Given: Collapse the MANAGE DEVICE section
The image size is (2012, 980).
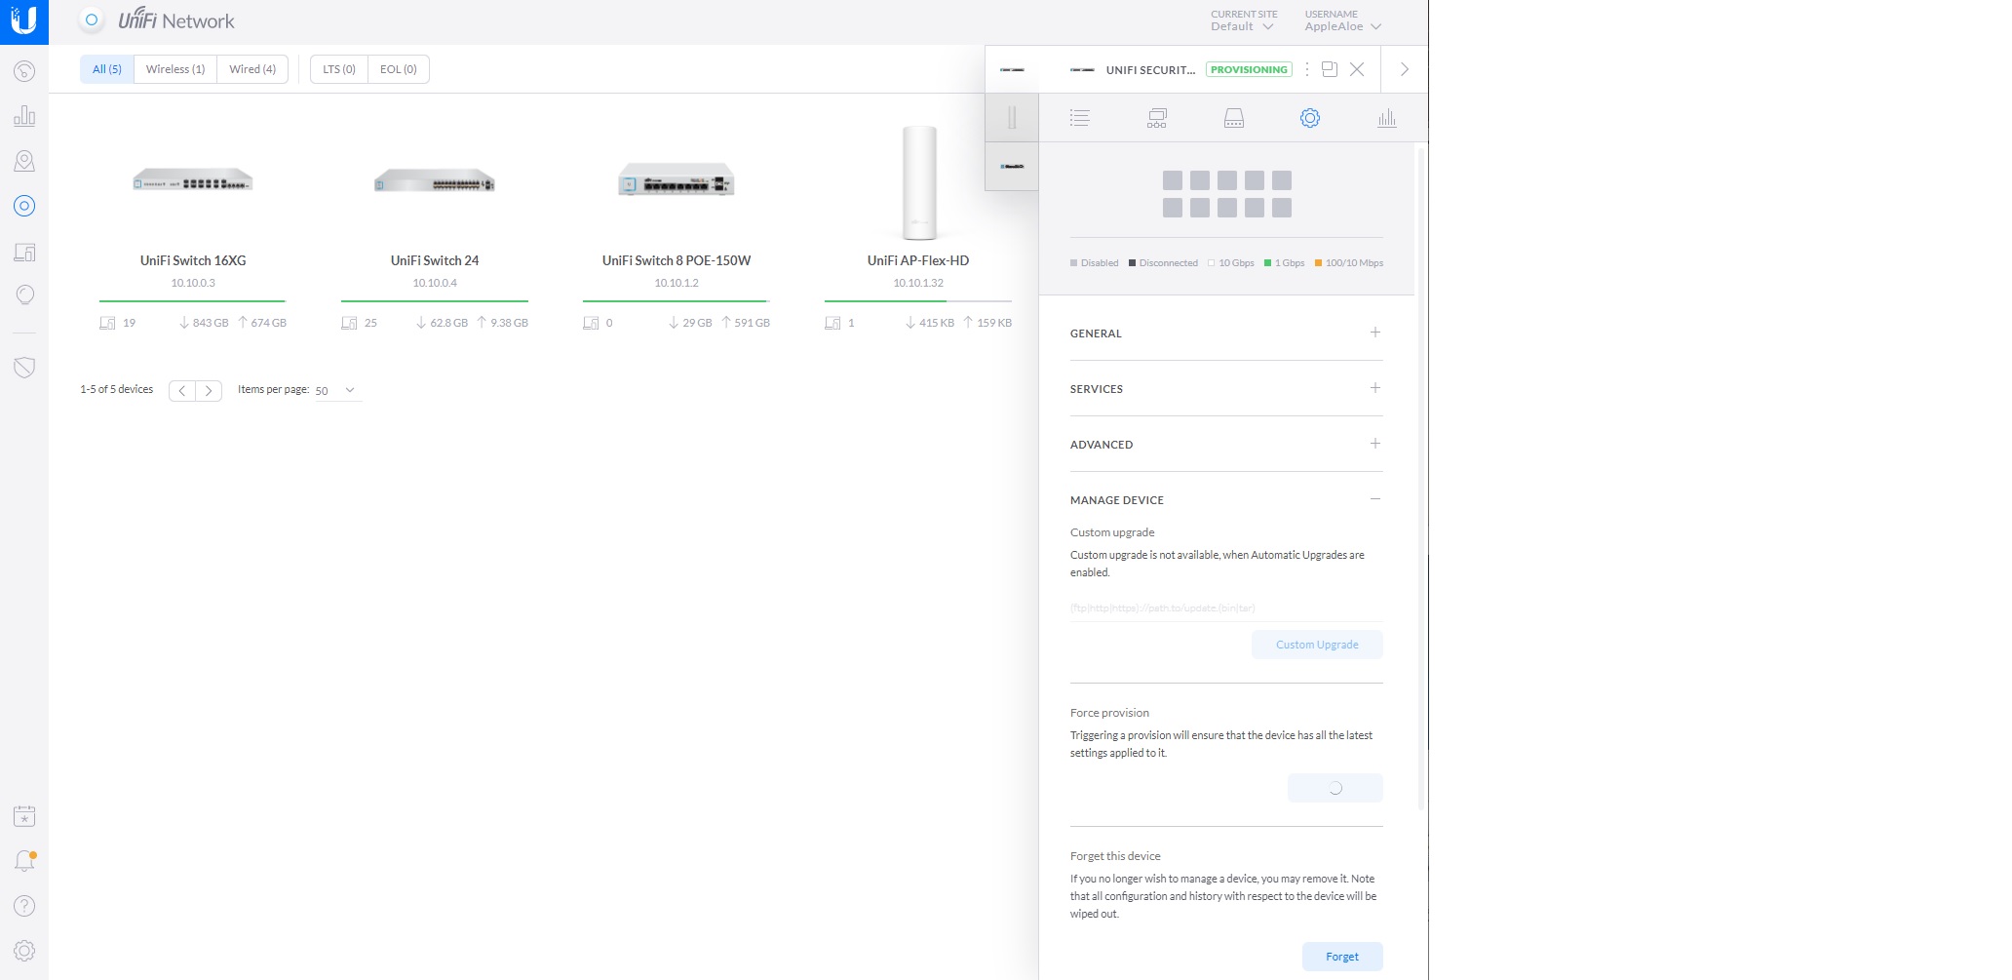Looking at the screenshot, I should [1226, 500].
